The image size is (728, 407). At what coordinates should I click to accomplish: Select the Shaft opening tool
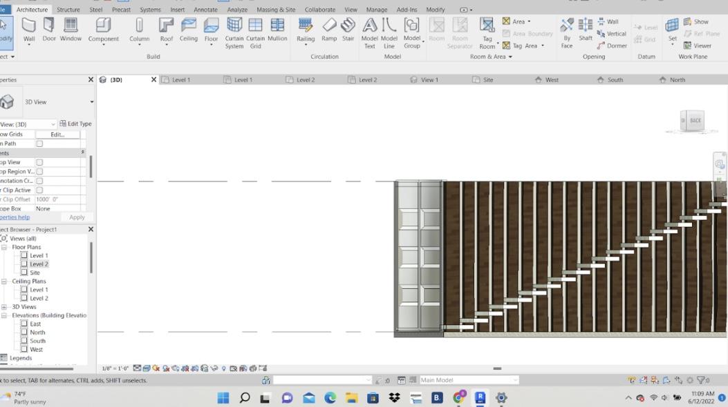coord(586,30)
